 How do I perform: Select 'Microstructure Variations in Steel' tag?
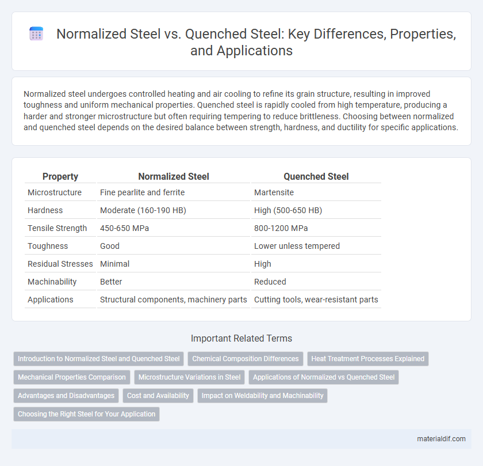189,377
